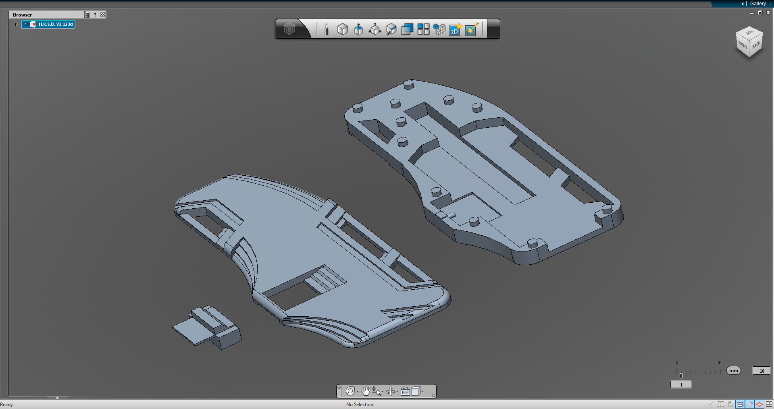Select the Press/Pull extrude tool
774x409 pixels.
[359, 29]
